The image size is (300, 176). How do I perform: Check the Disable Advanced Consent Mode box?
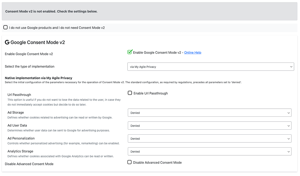130,162
